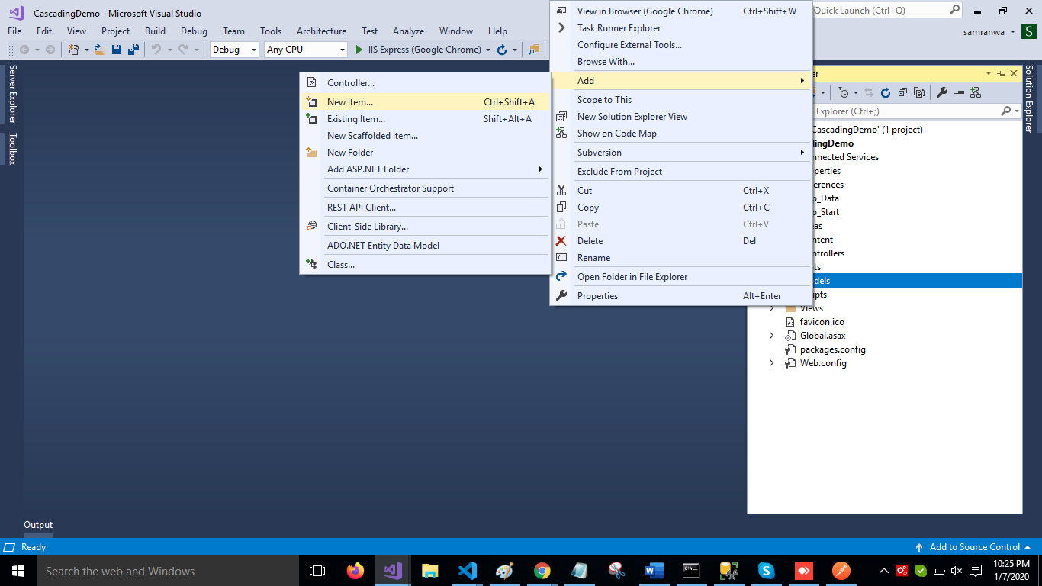Image resolution: width=1042 pixels, height=586 pixels.
Task: Click the View Class Diagram icon
Action: [x=976, y=92]
